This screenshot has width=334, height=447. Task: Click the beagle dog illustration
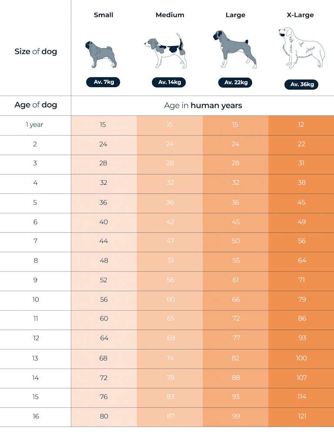point(166,51)
